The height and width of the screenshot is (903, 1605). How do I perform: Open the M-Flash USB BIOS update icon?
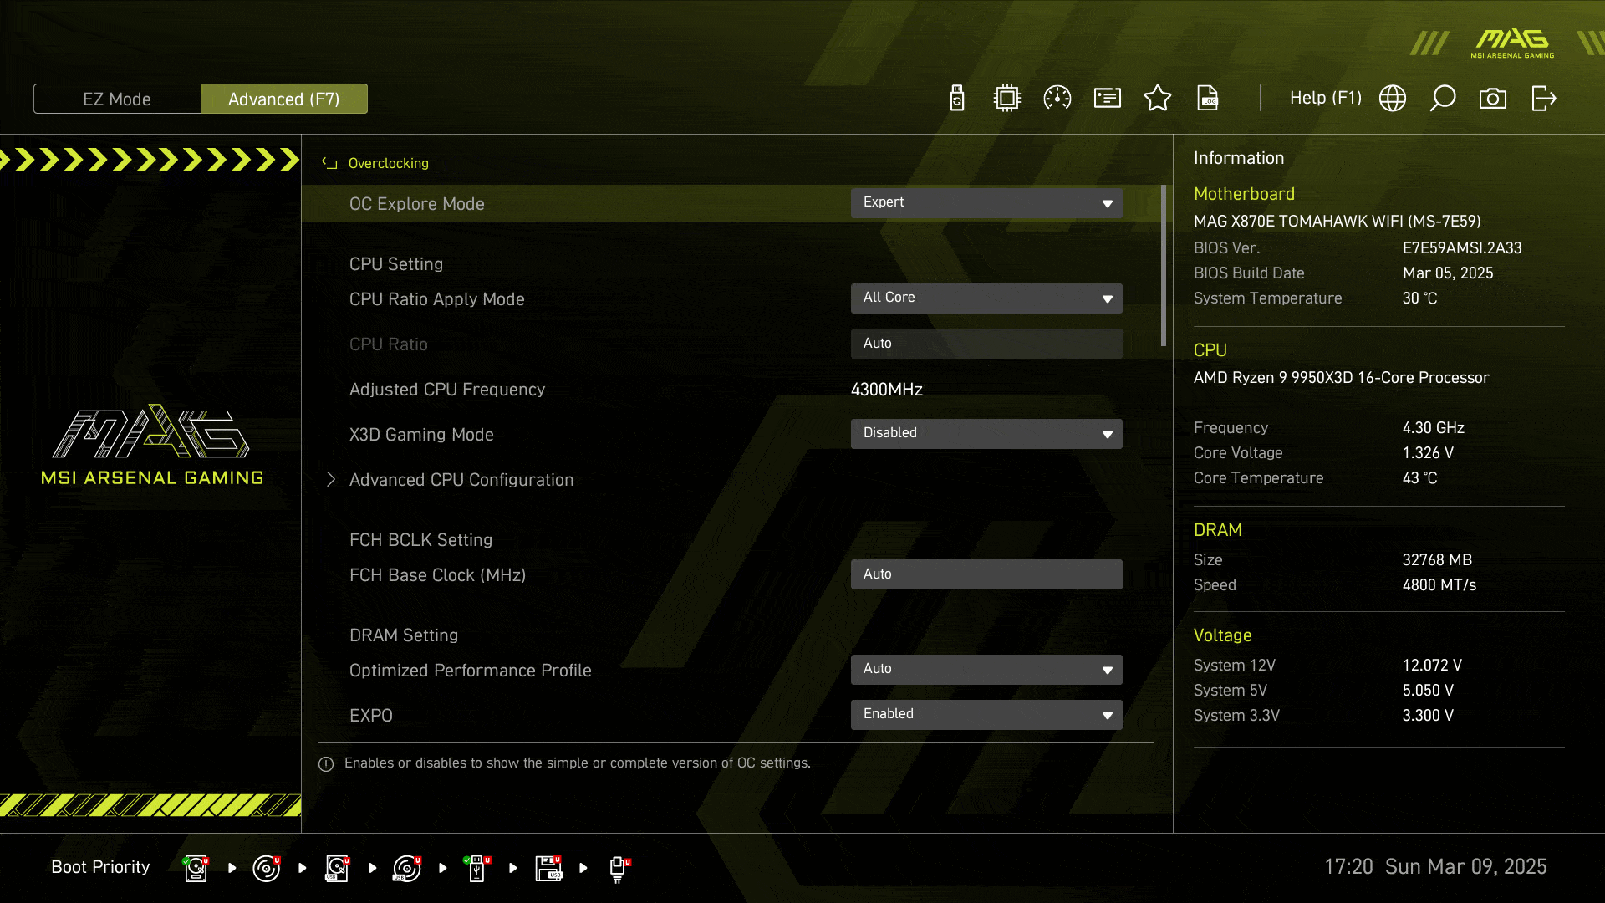(x=957, y=99)
